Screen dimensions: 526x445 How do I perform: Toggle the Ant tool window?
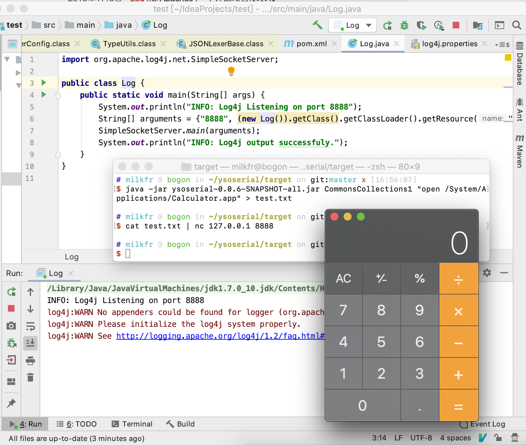pyautogui.click(x=519, y=110)
